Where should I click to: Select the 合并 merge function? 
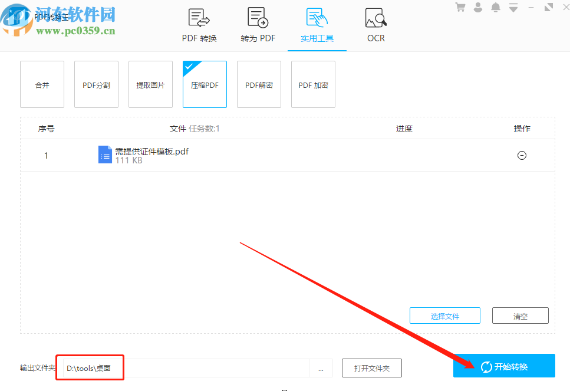[x=42, y=84]
